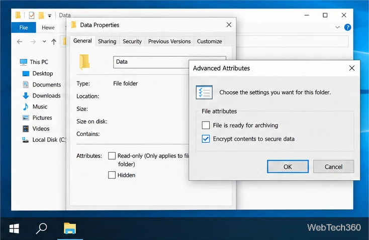This screenshot has width=369, height=240.
Task: Open Pictures in the navigation pane
Action: tap(42, 117)
